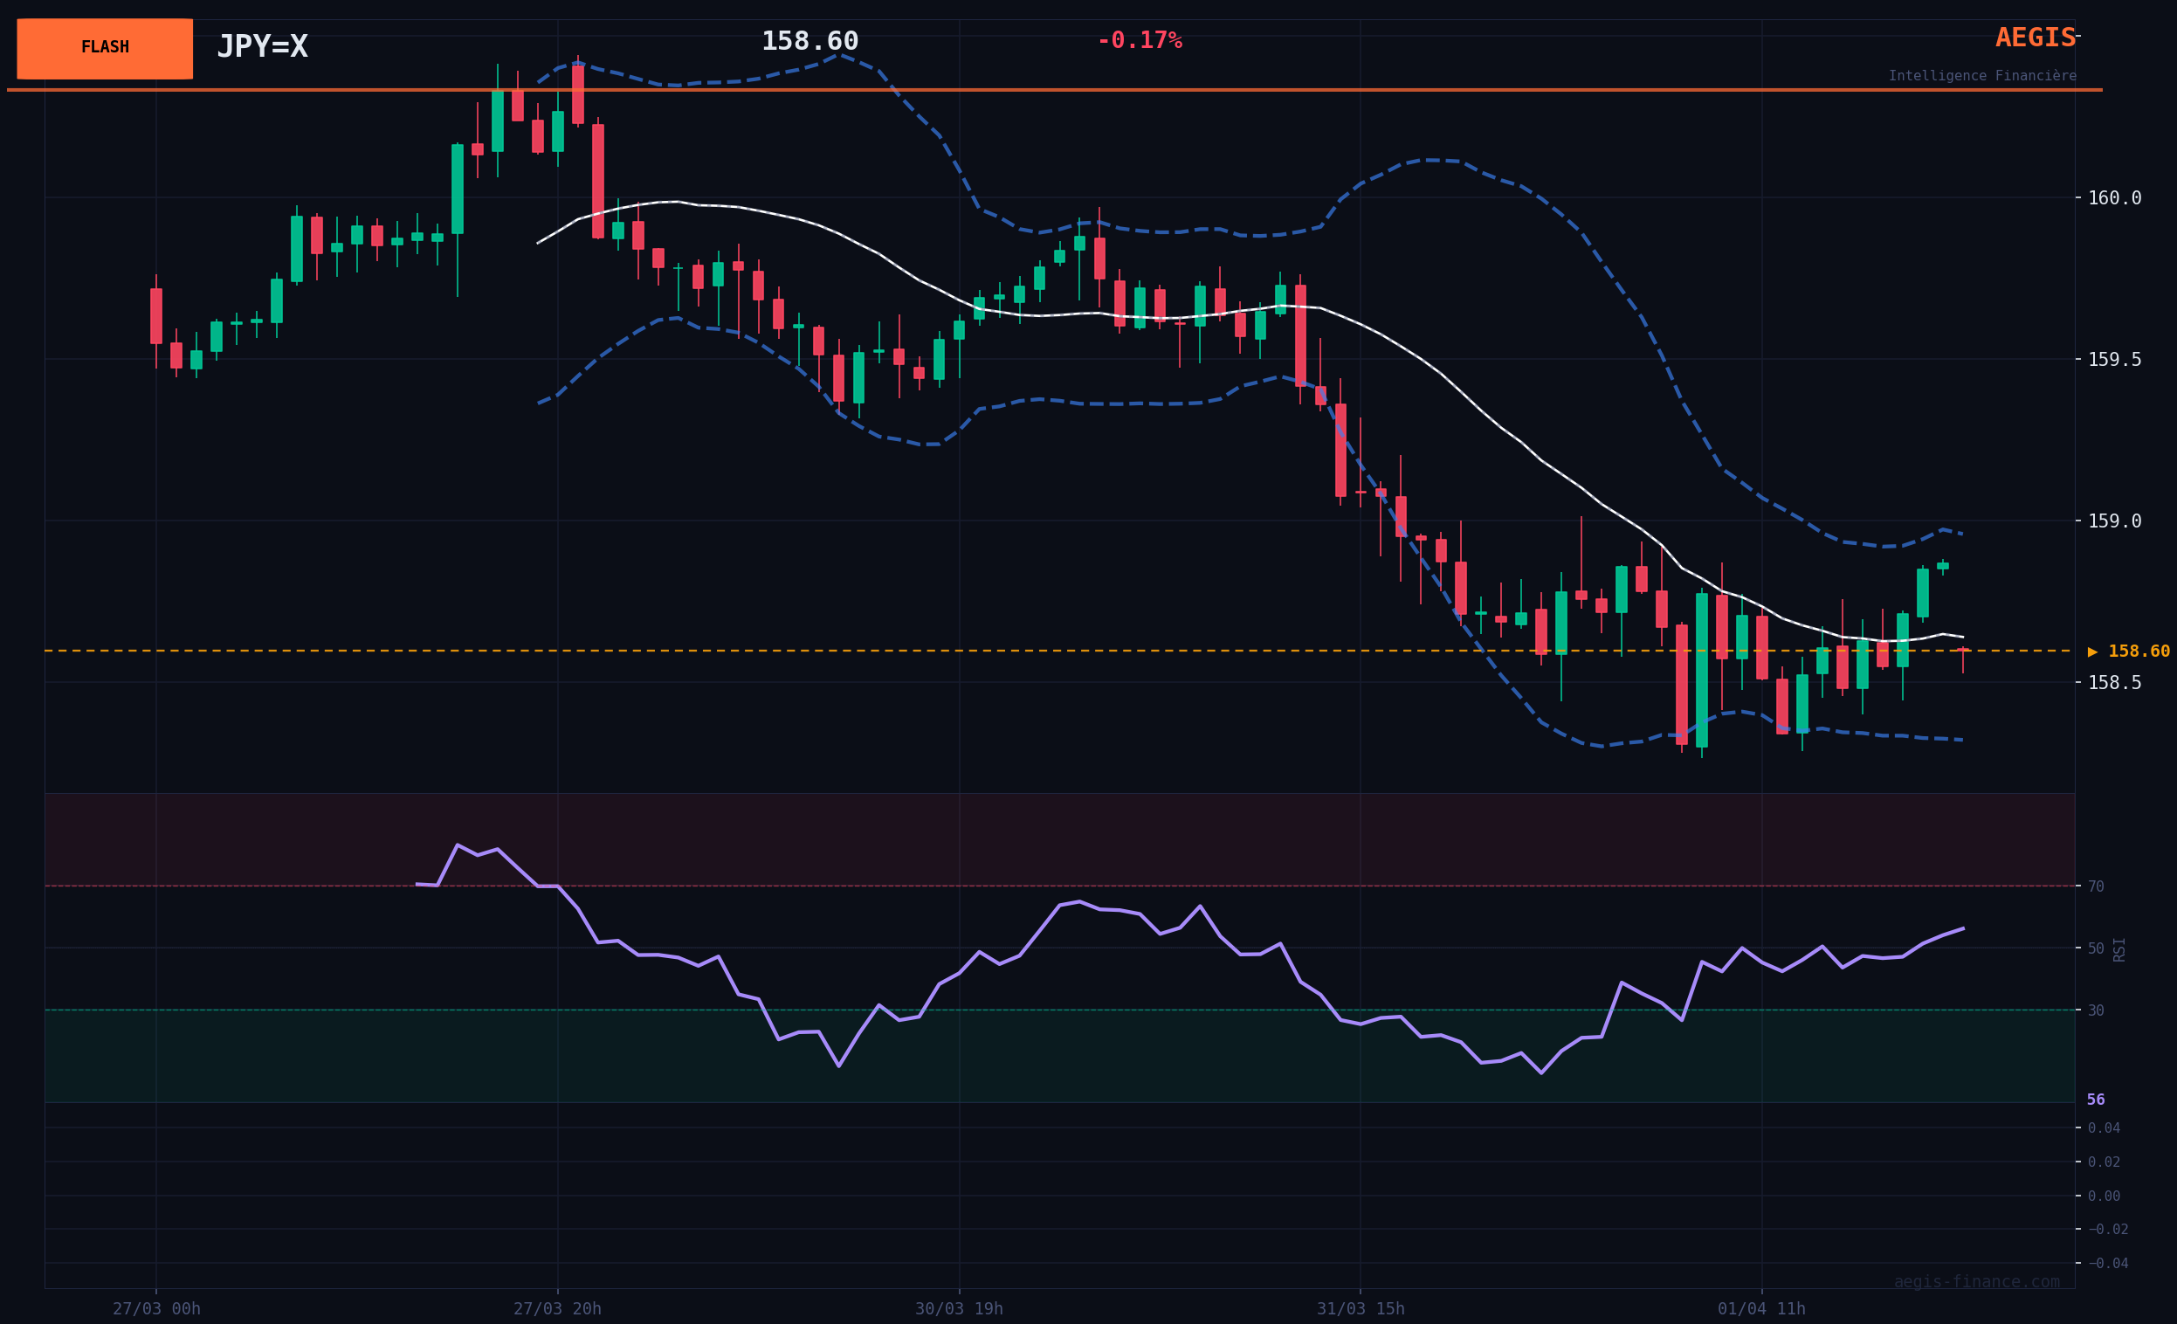
Task: Select the 160.0 price axis label
Action: (x=2113, y=198)
